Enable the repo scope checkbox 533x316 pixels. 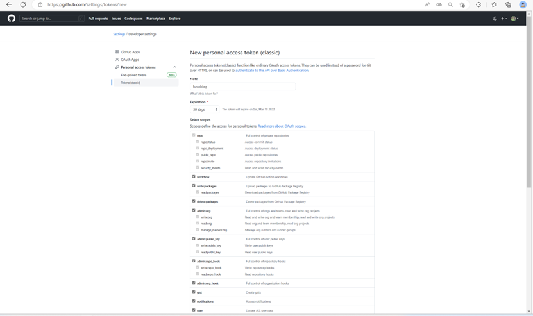click(194, 135)
